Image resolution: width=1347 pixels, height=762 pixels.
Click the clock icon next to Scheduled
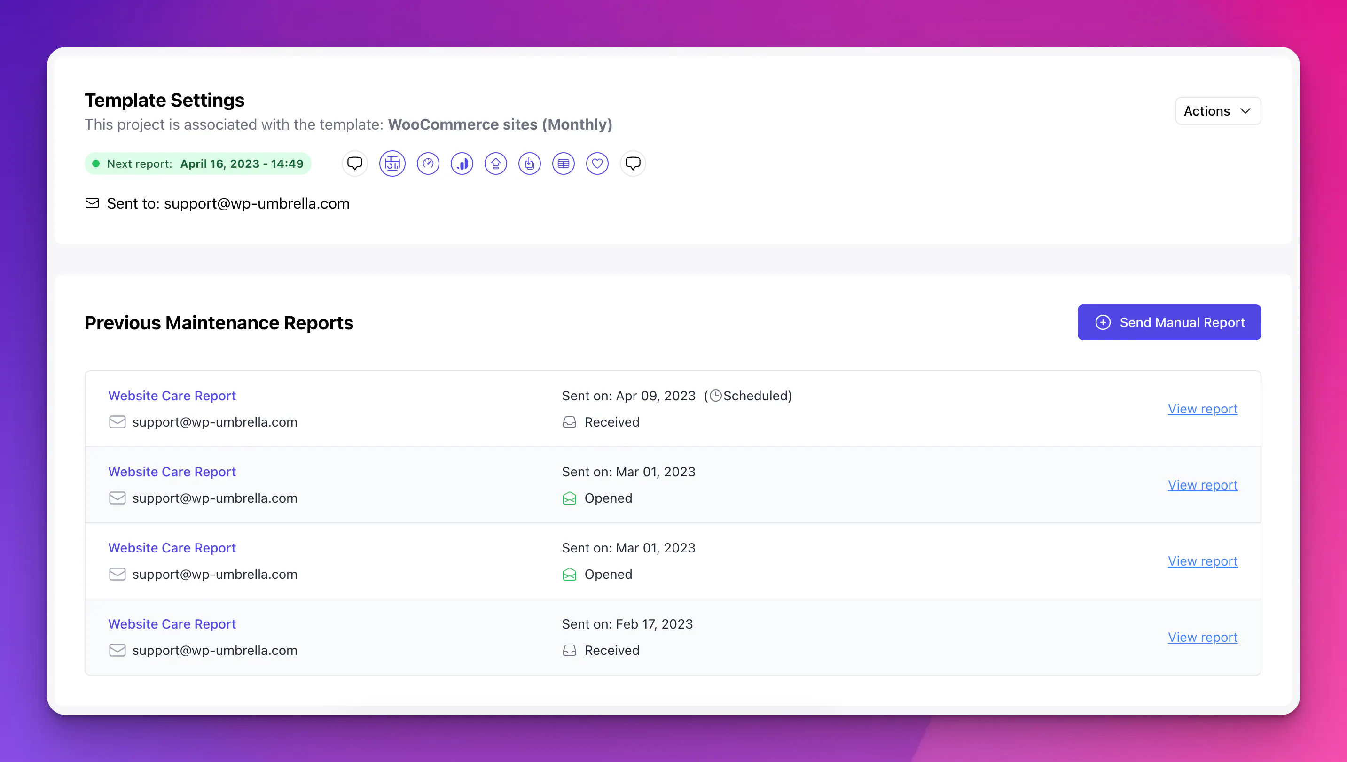click(x=716, y=396)
